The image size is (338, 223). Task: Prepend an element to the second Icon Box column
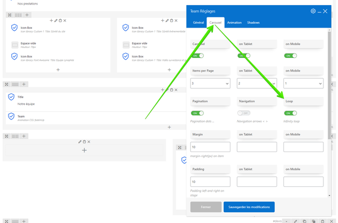pos(163,20)
